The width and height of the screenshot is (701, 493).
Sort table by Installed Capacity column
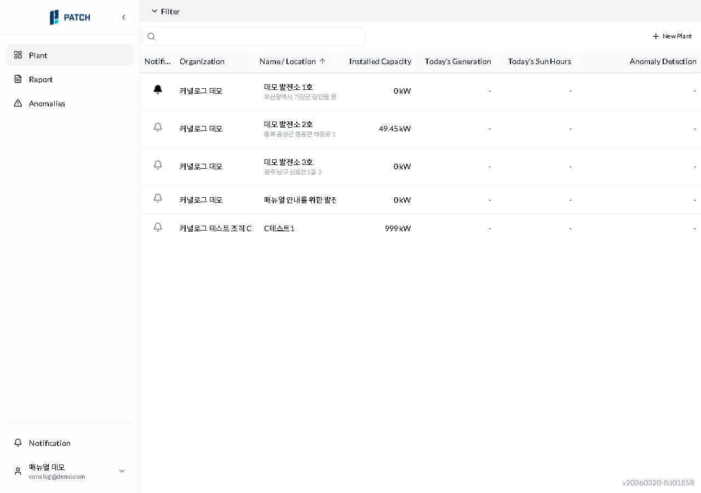tap(380, 61)
